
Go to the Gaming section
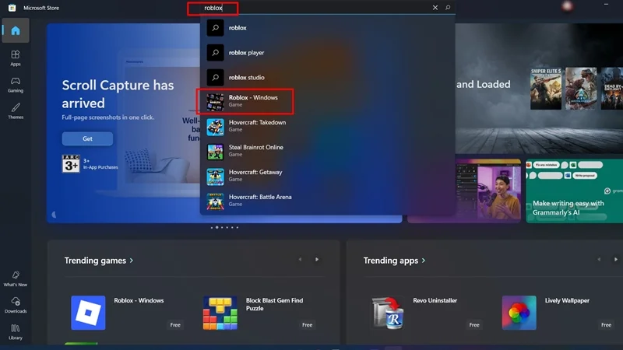click(x=16, y=85)
